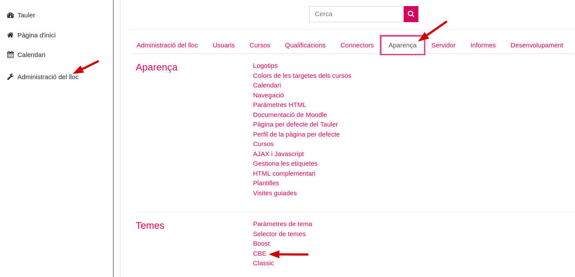This screenshot has width=575, height=277.
Task: Open the Visites guiades link
Action: [x=275, y=193]
